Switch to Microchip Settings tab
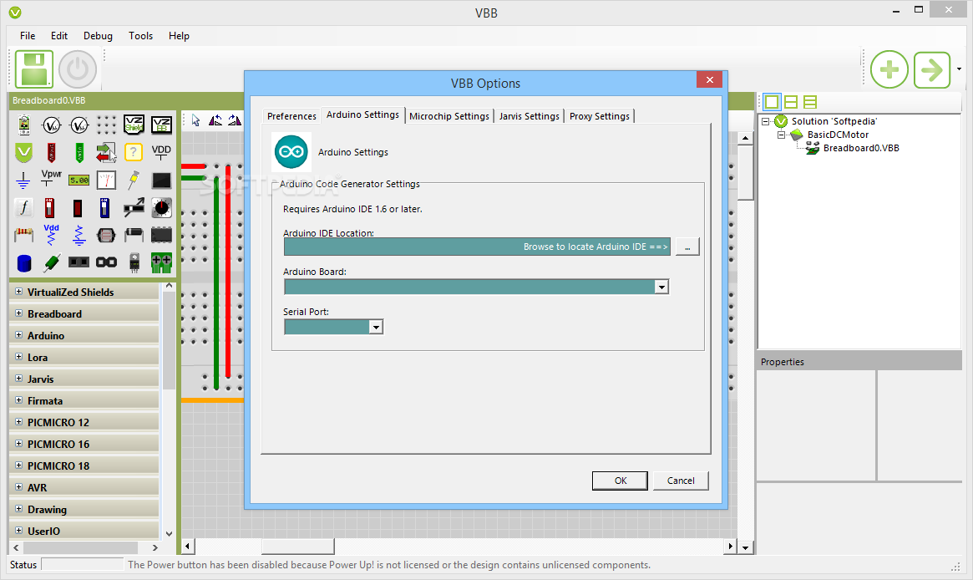Image resolution: width=973 pixels, height=580 pixels. coord(449,116)
